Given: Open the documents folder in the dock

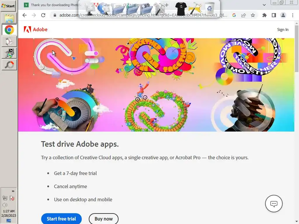Looking at the screenshot, I should tap(119, 8).
